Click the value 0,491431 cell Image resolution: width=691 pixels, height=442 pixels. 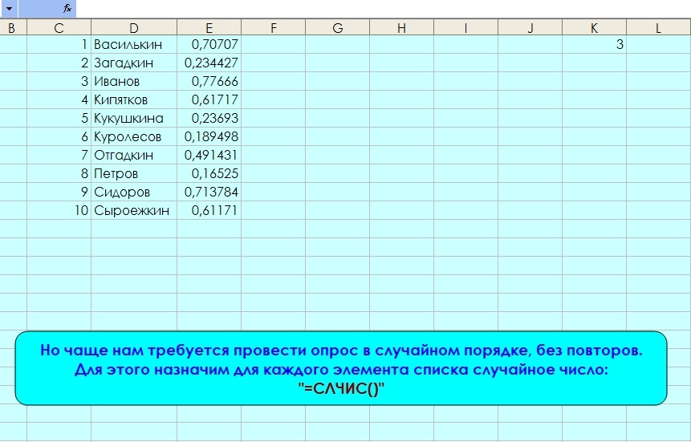point(209,155)
